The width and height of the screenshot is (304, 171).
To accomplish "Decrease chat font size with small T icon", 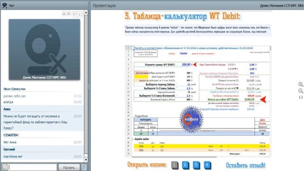I will coord(80,14).
